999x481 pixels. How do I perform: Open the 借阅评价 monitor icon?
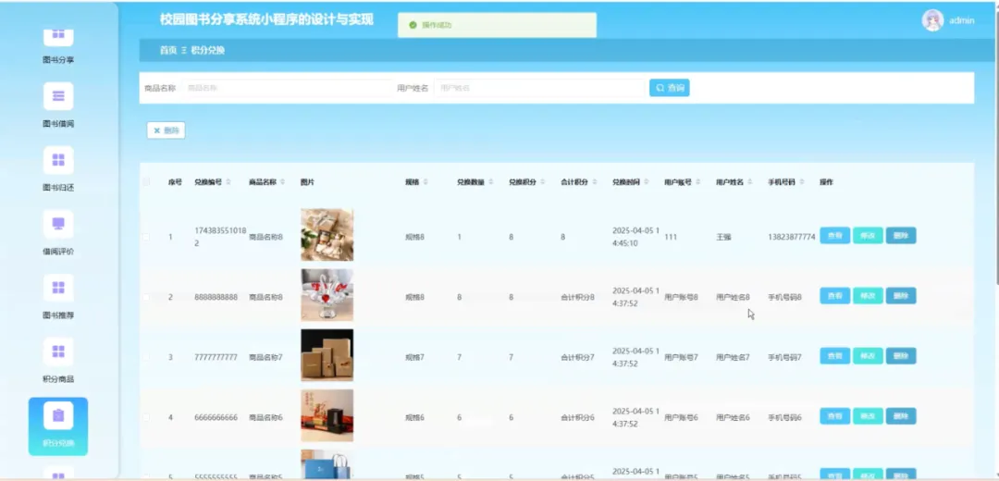(x=58, y=224)
